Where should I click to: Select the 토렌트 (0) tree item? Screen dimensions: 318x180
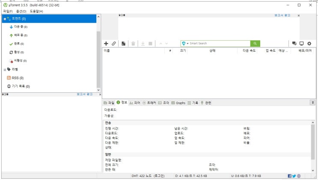(49, 19)
